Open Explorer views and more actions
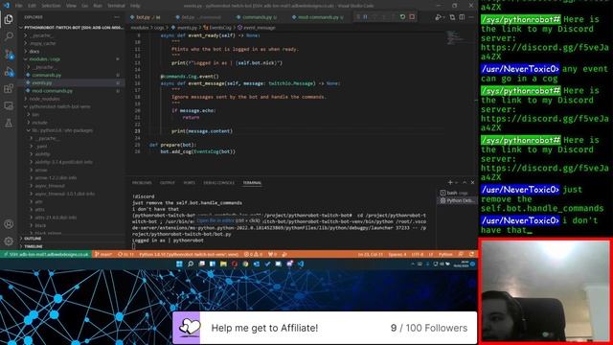Screen dimensions: 613x345 (117, 17)
